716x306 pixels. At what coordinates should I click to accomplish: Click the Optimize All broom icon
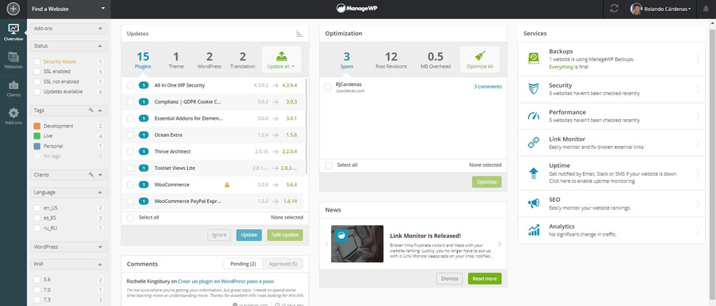coord(480,56)
